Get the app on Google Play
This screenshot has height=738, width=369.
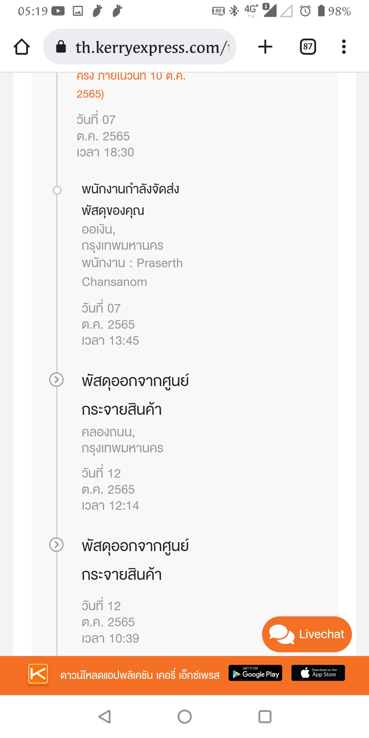click(255, 673)
